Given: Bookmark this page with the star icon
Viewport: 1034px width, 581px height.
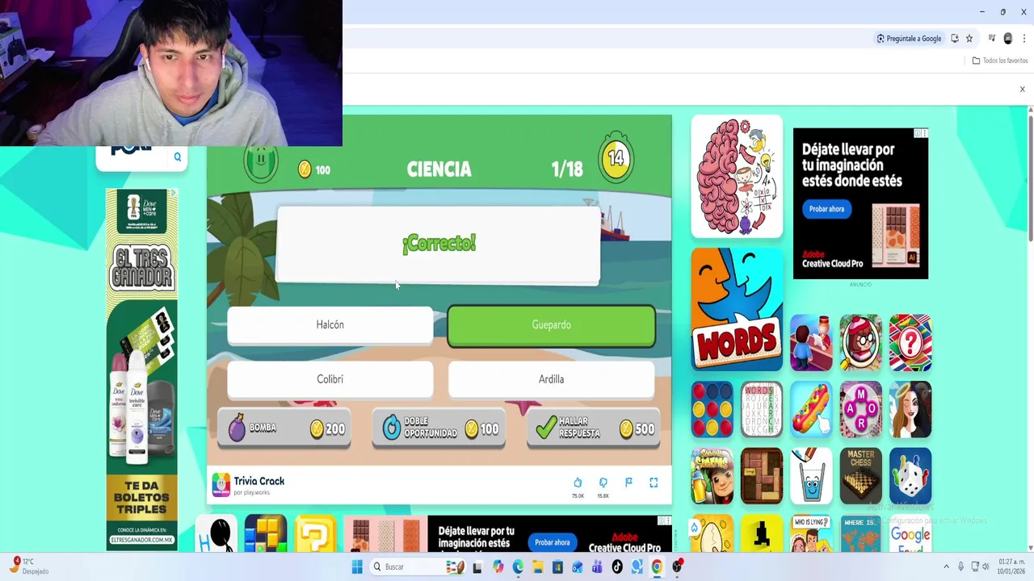Looking at the screenshot, I should coord(969,39).
